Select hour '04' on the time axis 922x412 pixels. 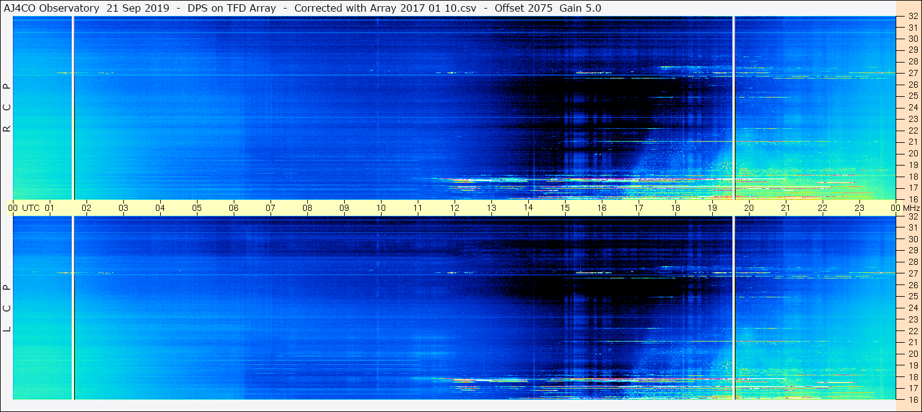(160, 208)
